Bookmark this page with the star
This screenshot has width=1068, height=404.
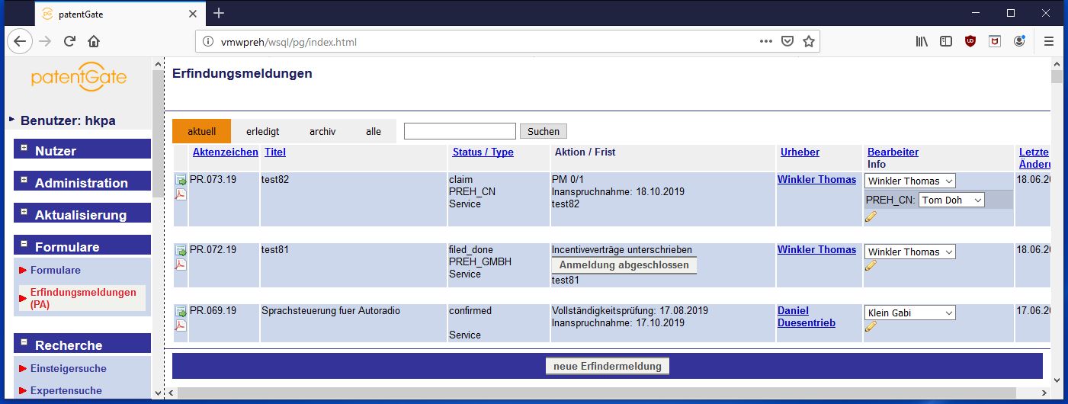click(x=809, y=41)
